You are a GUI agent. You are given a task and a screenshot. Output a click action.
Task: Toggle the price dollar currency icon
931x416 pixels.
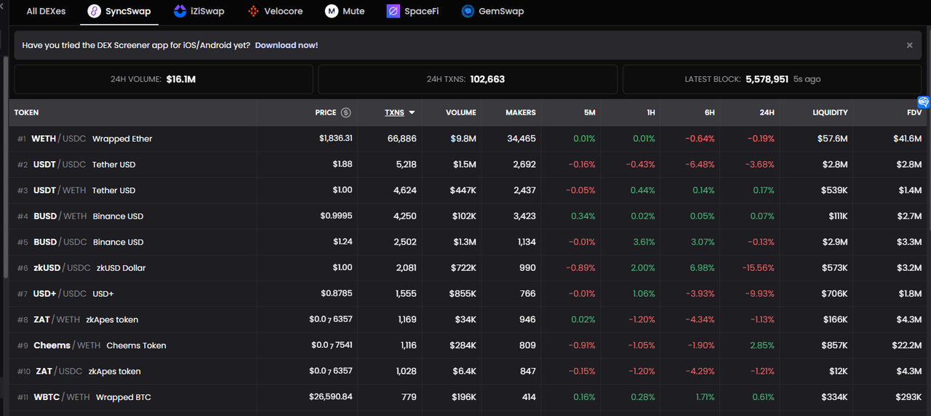[345, 113]
